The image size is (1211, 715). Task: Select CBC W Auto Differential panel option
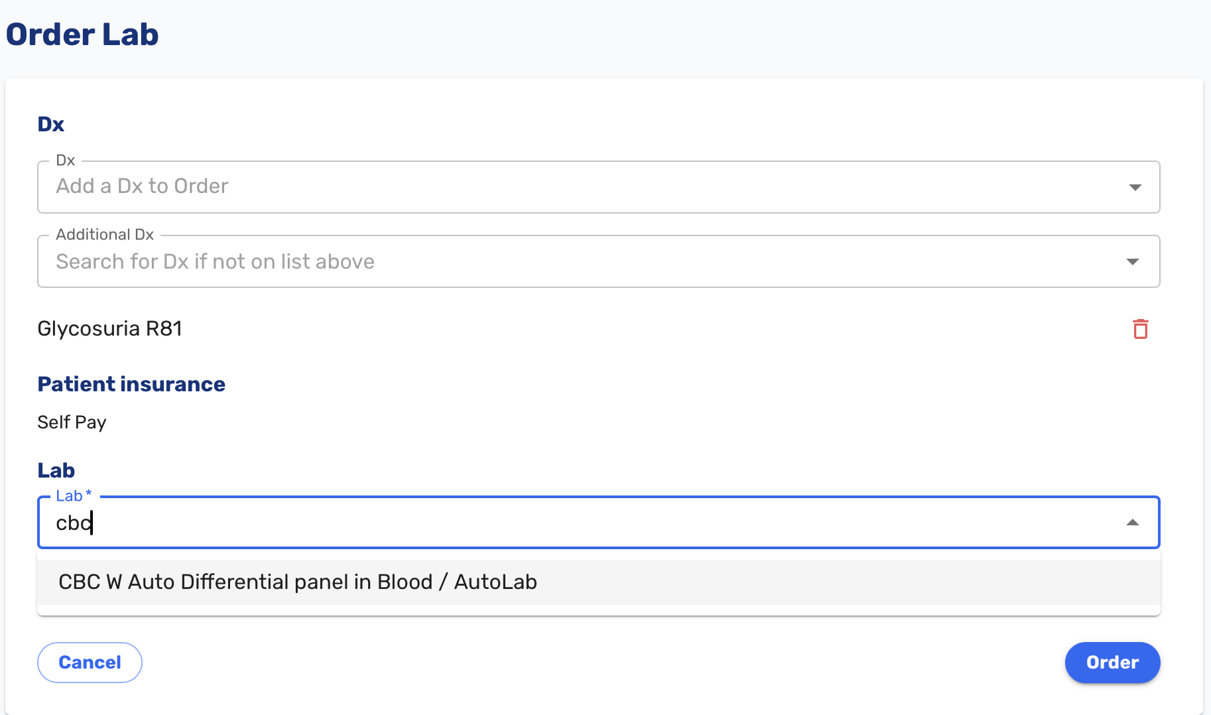[x=298, y=582]
